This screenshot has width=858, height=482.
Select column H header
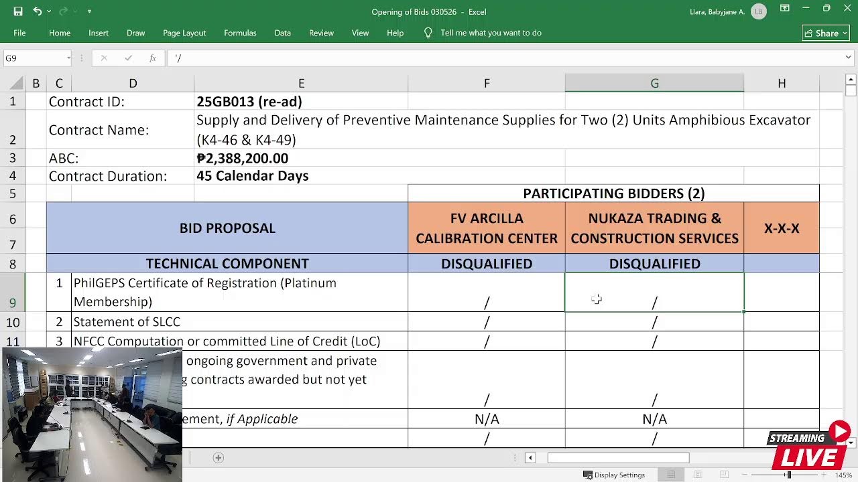782,83
